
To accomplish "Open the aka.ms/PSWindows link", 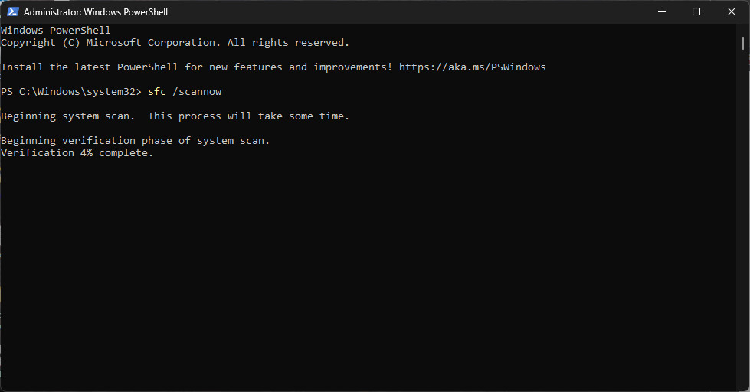I will (472, 67).
